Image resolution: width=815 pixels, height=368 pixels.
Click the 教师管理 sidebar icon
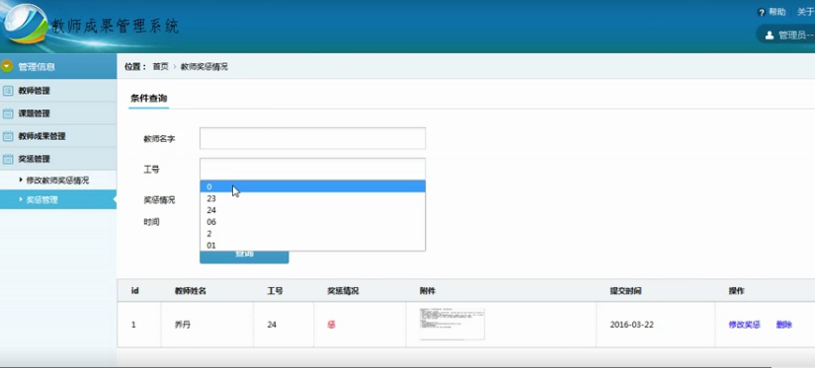click(x=8, y=91)
